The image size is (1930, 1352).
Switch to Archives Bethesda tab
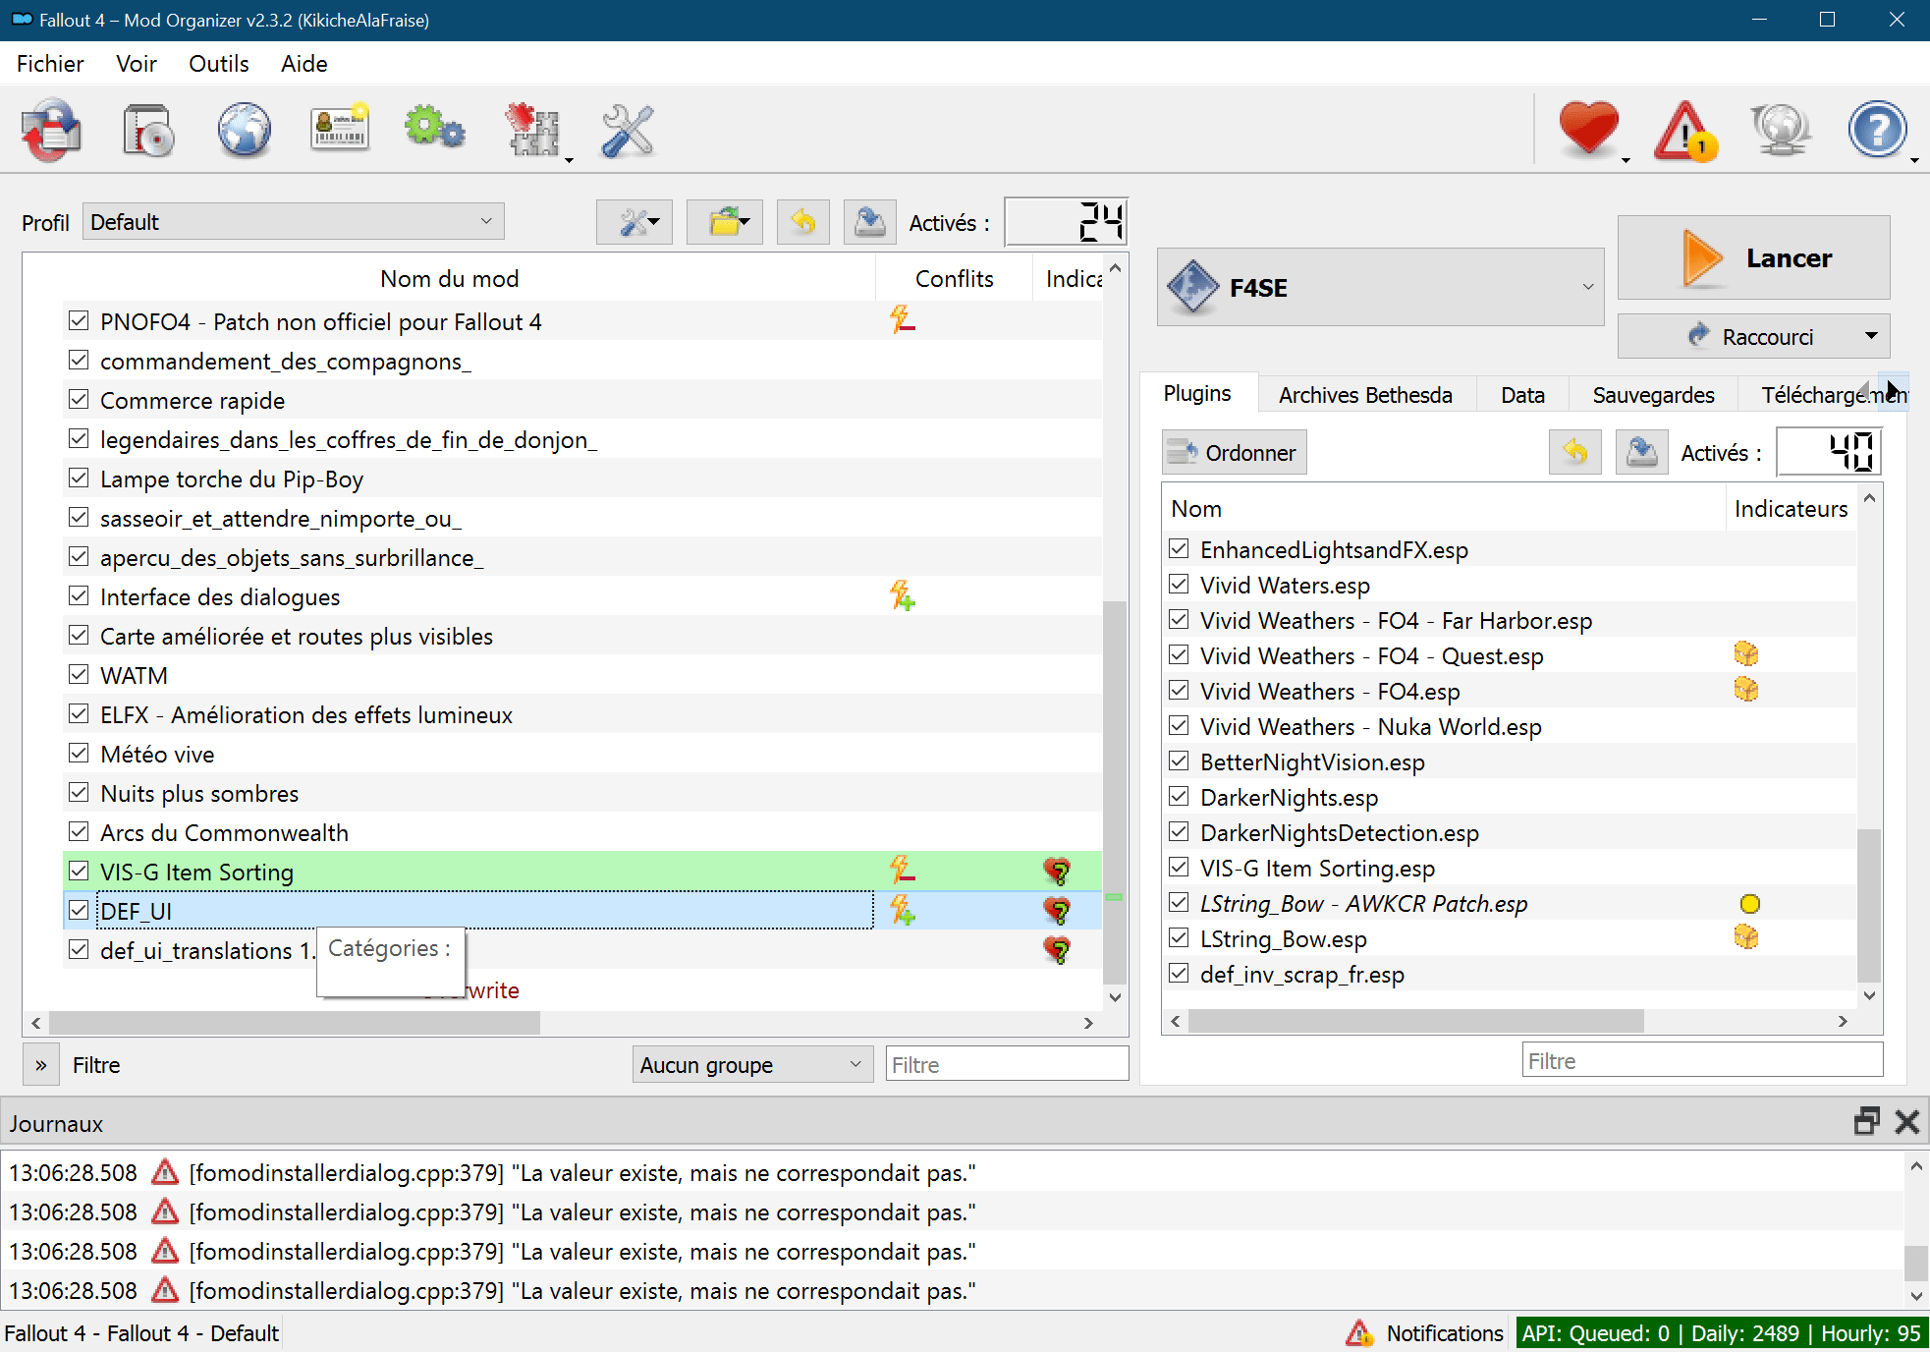[1365, 395]
